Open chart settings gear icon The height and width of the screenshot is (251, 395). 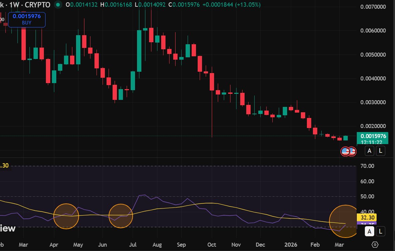tap(375, 244)
